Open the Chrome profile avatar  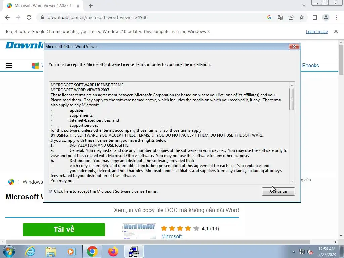[x=326, y=17]
